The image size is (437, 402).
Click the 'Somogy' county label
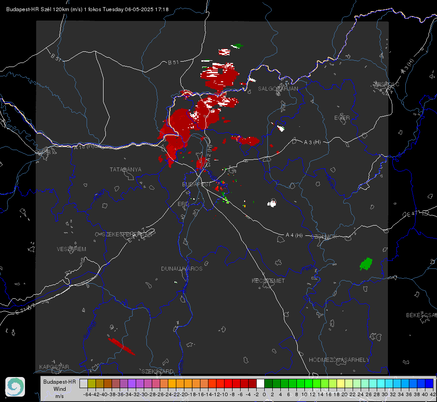(89, 330)
